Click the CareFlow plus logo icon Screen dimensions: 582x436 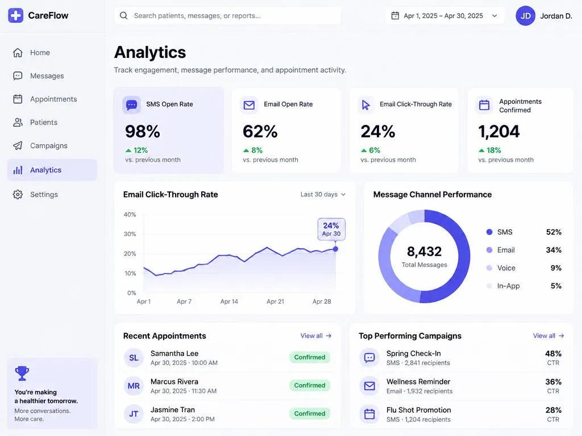tap(15, 15)
